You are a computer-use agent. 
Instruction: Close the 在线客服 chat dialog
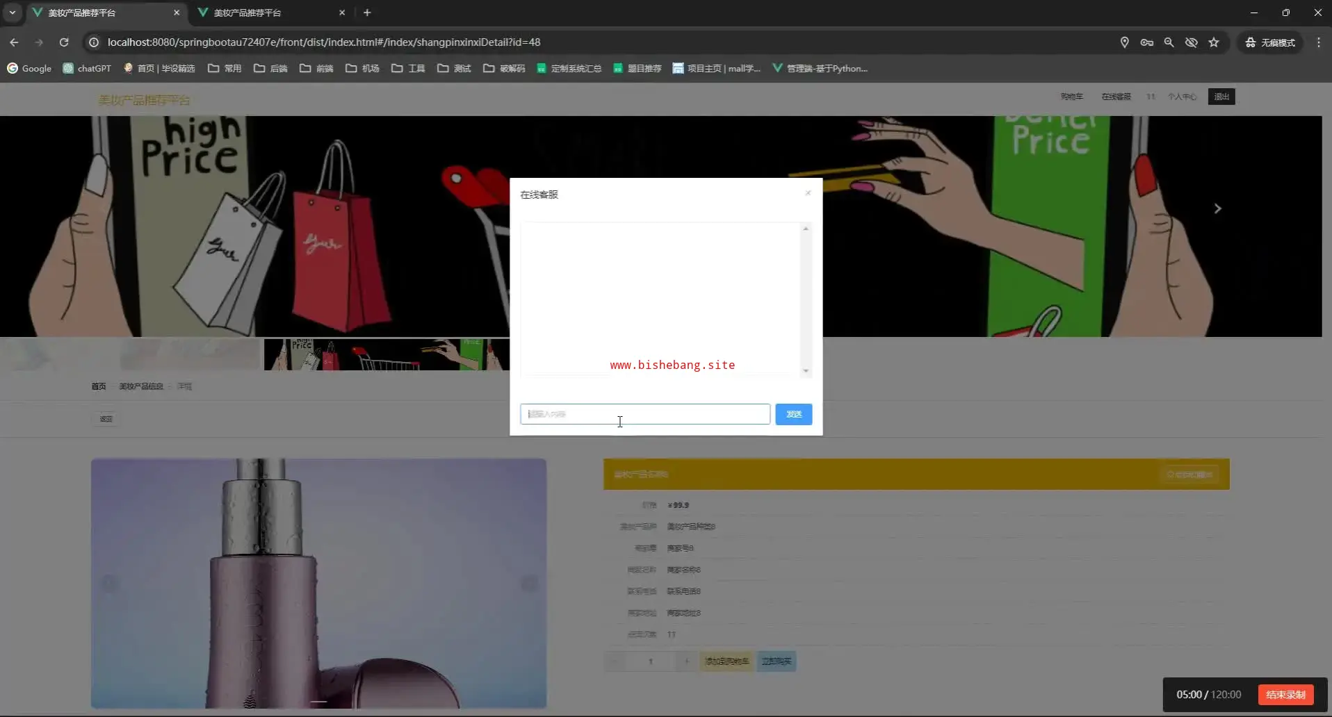(808, 193)
